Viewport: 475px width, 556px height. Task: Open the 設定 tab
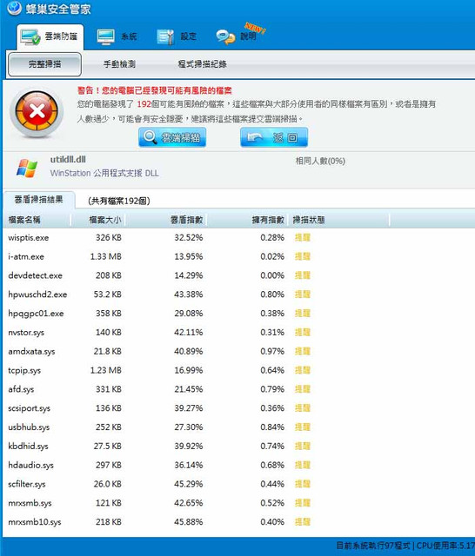pos(177,36)
